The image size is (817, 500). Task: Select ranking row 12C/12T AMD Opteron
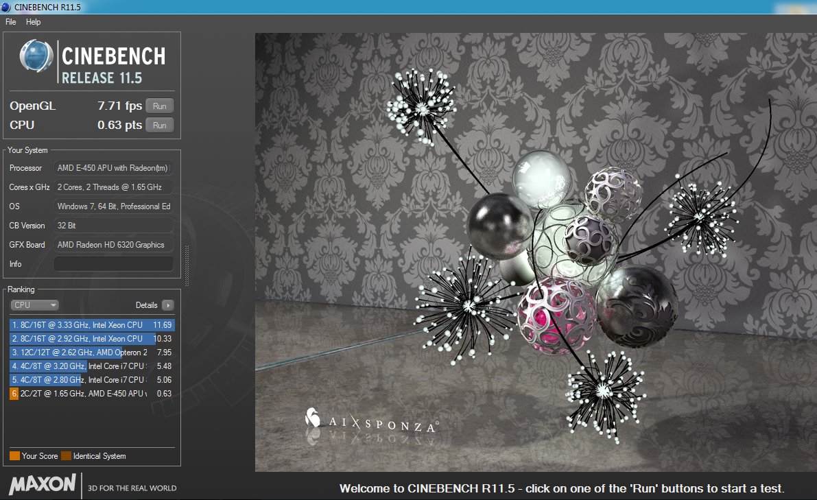(92, 353)
